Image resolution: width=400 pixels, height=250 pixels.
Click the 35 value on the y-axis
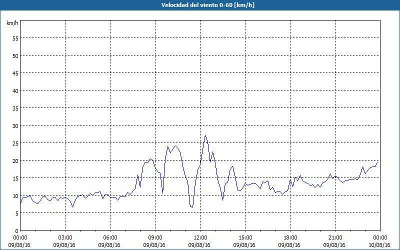click(15, 108)
